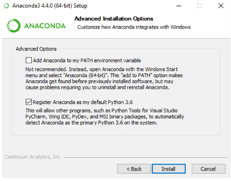
Task: Click the paragraph mentioning PyCharm and Wing IDE
Action: 104,117
